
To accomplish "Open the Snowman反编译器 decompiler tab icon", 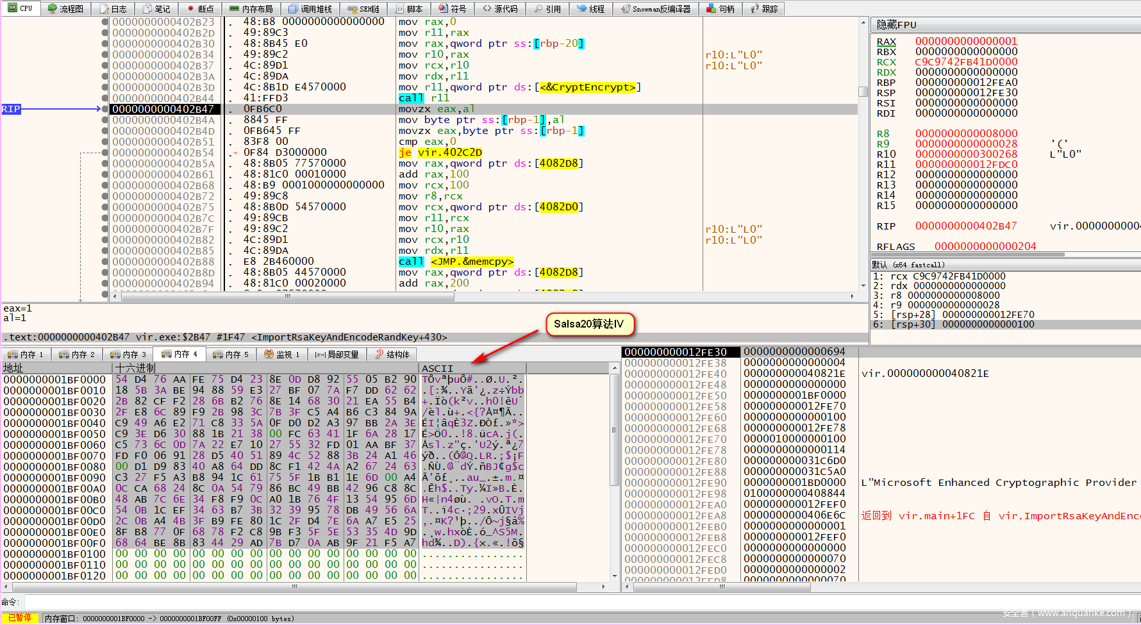I will (625, 9).
